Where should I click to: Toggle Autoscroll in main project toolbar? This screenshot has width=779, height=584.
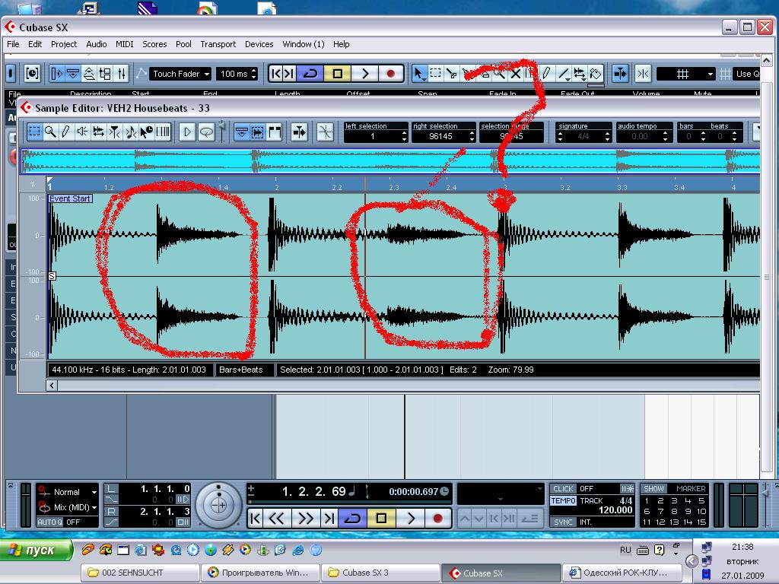[x=620, y=74]
